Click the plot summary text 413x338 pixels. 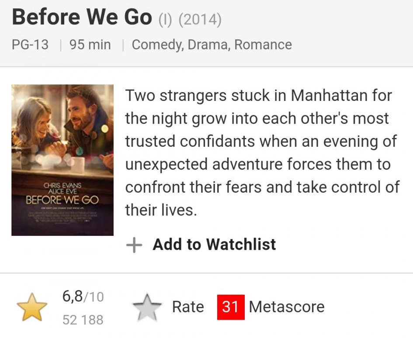click(x=262, y=153)
